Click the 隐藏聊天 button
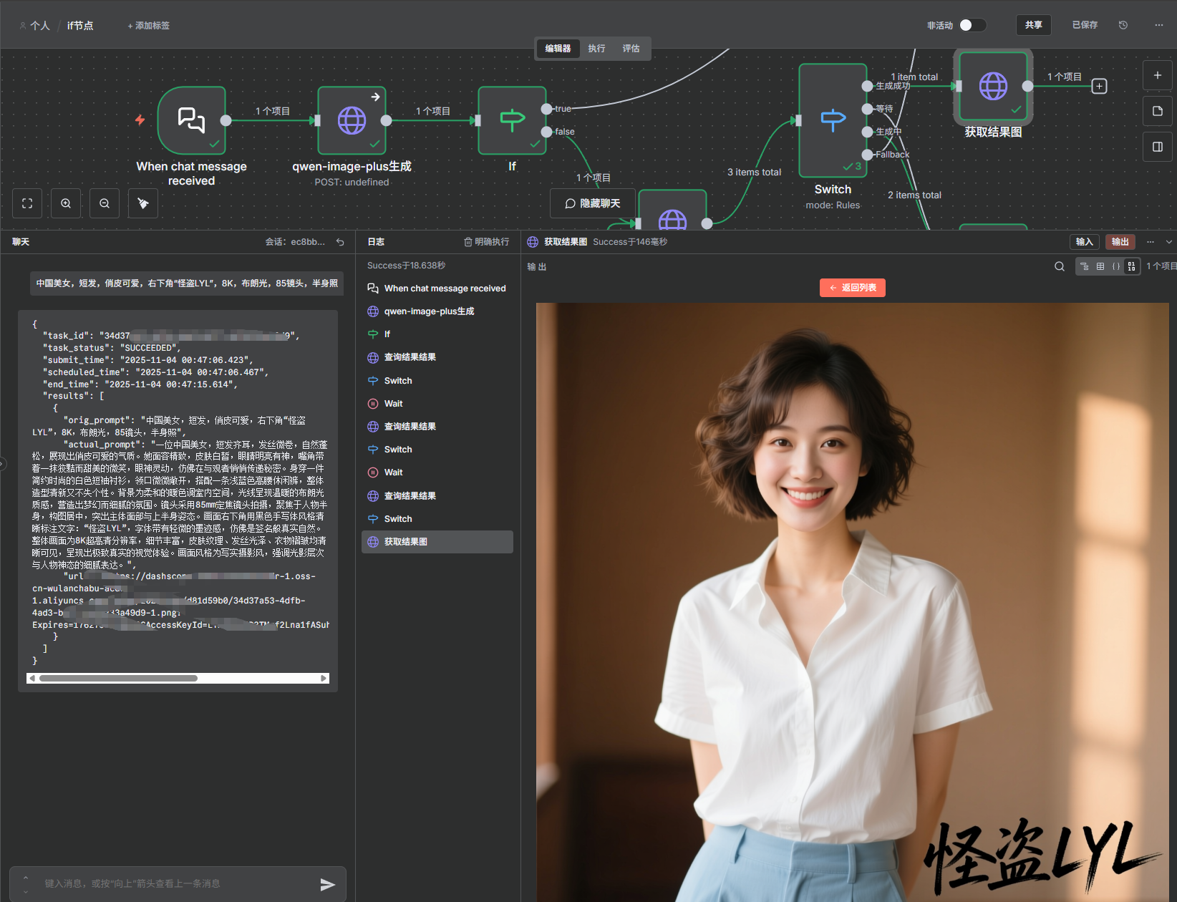1177x902 pixels. pos(593,204)
